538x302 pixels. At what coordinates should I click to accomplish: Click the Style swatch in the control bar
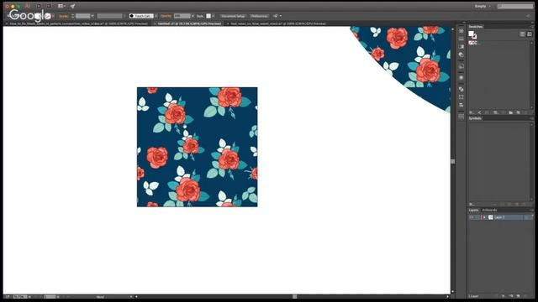point(208,16)
